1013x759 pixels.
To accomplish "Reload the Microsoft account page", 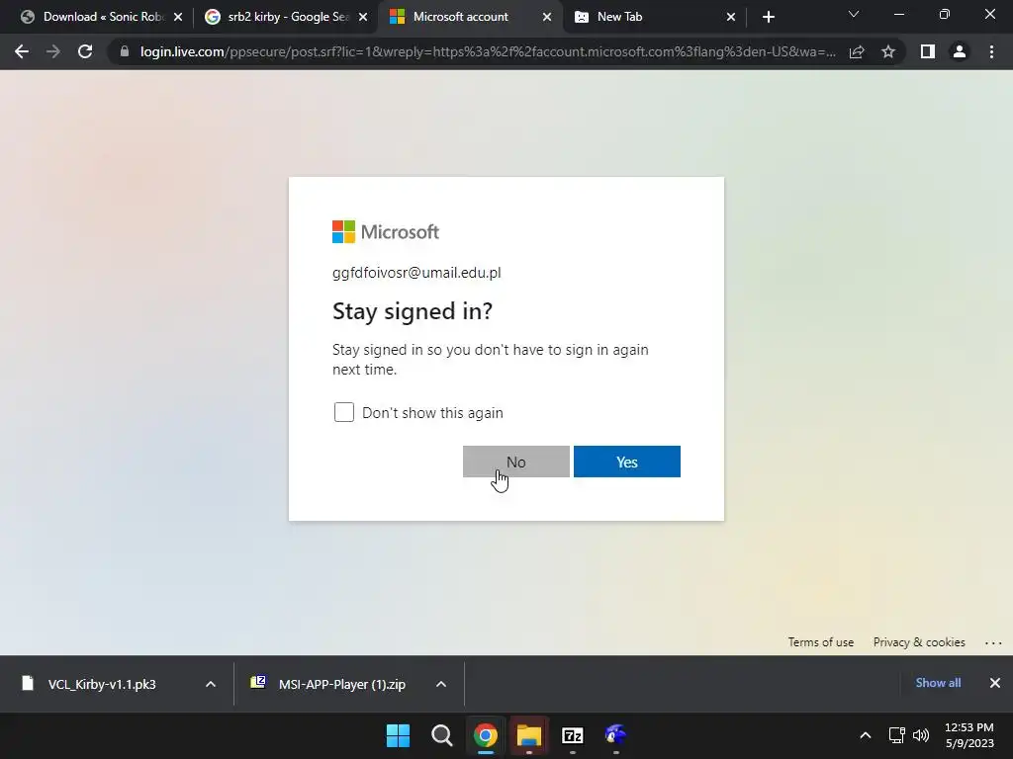I will (85, 51).
